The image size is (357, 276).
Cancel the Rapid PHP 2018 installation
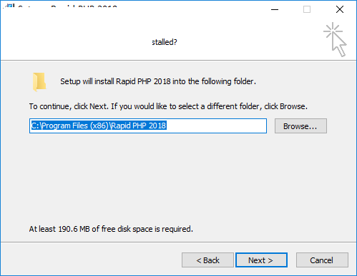pyautogui.click(x=322, y=260)
